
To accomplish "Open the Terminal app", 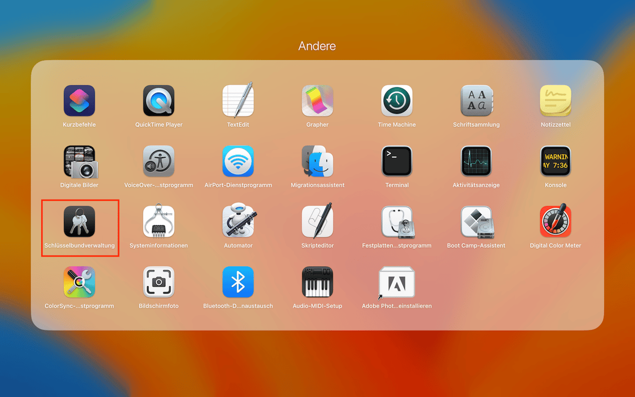I will coord(397,161).
